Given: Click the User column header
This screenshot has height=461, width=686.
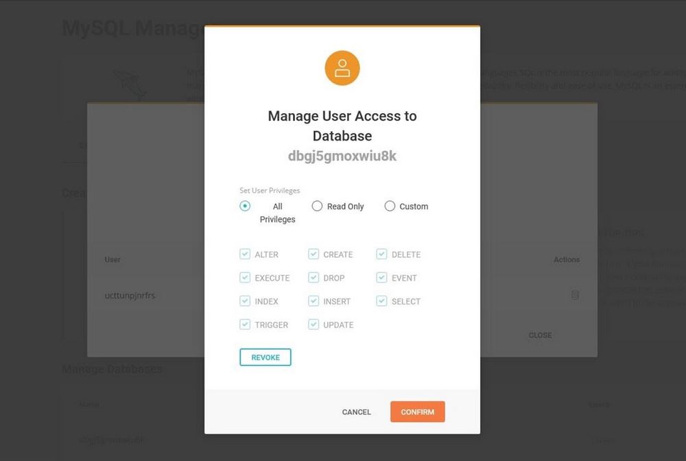Looking at the screenshot, I should (x=113, y=260).
